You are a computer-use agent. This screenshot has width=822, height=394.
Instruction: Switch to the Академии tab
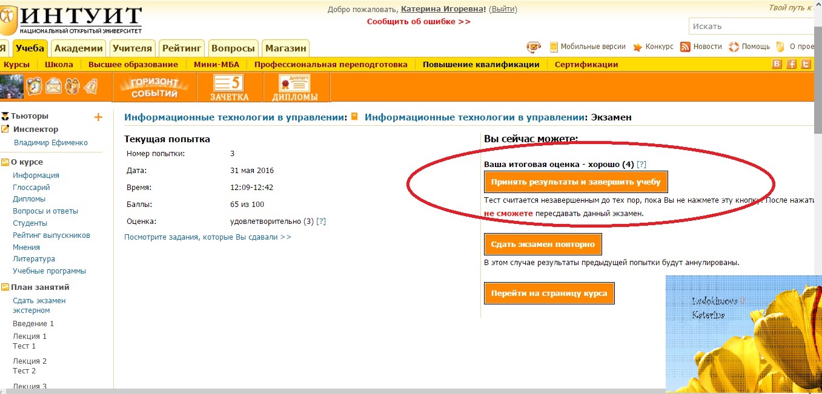coord(78,48)
